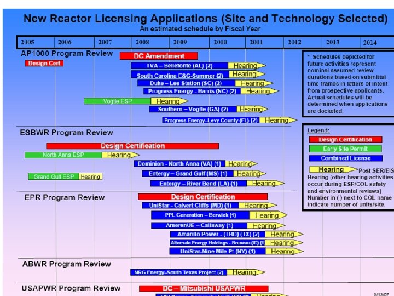Viewport: 394px width, 296px height.
Task: Click the 'South Carolina E&G-Summer (2)' bar
Action: coord(180,75)
